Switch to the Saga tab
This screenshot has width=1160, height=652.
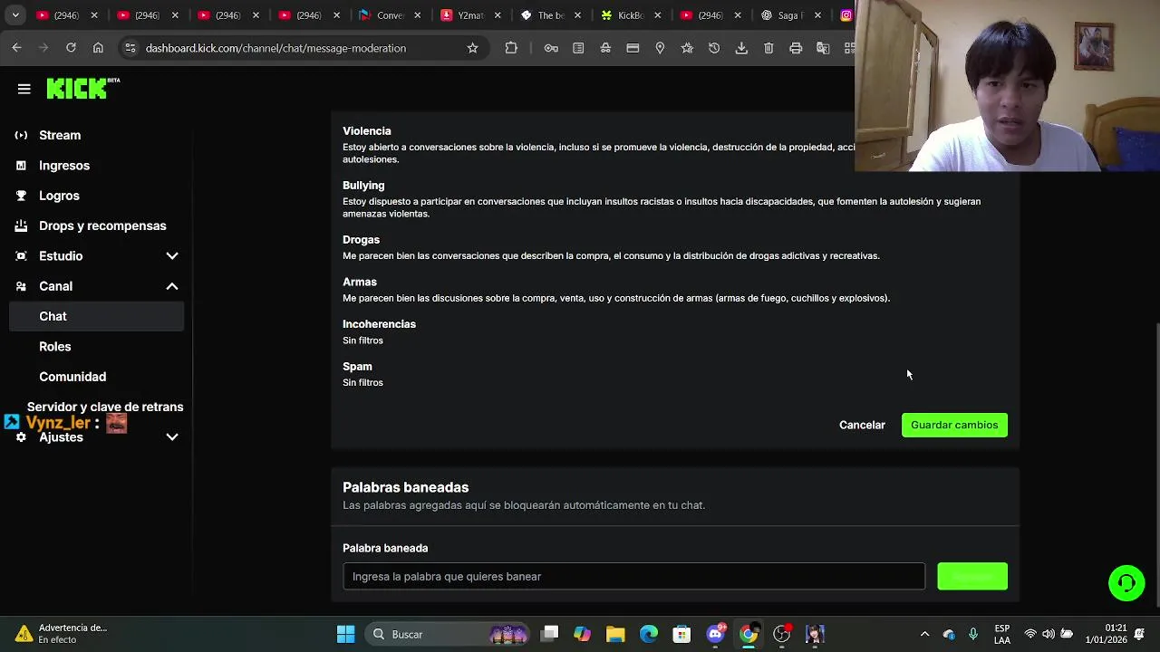[x=791, y=15]
